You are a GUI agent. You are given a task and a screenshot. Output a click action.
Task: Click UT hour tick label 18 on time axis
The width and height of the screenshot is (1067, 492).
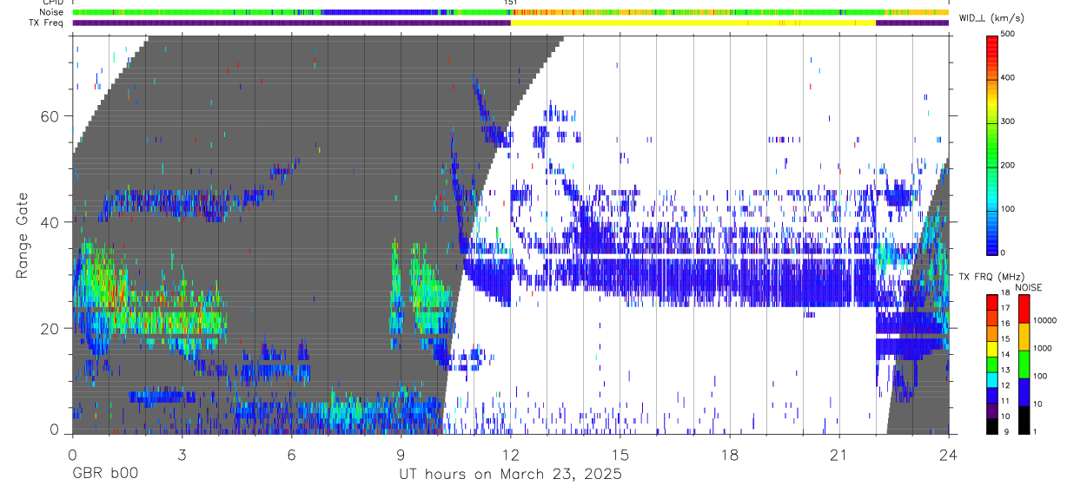[x=730, y=454]
